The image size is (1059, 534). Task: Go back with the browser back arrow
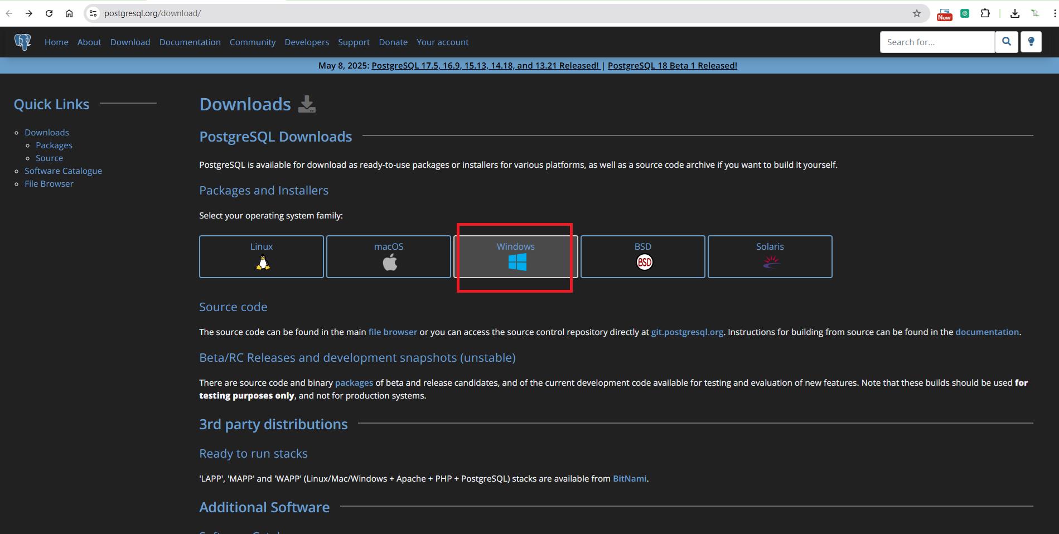point(9,13)
